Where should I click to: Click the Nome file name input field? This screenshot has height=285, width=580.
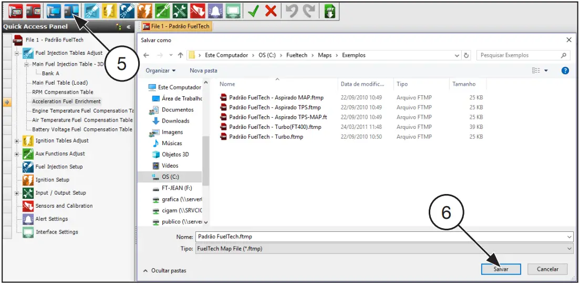coord(384,237)
